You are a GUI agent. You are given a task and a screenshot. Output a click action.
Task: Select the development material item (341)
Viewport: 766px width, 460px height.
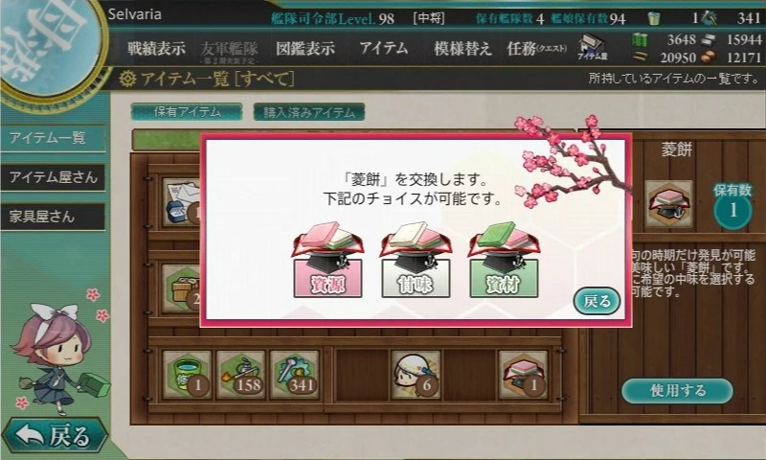coord(294,375)
